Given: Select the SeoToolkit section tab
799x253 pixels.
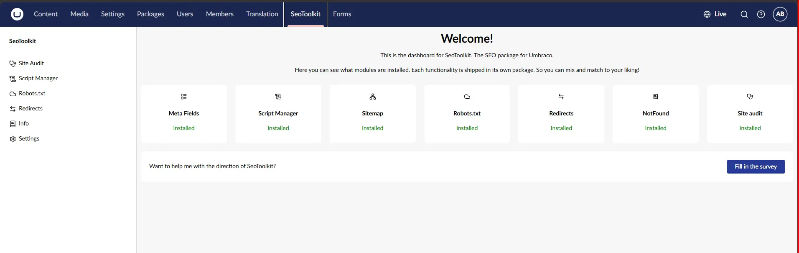Looking at the screenshot, I should (305, 14).
